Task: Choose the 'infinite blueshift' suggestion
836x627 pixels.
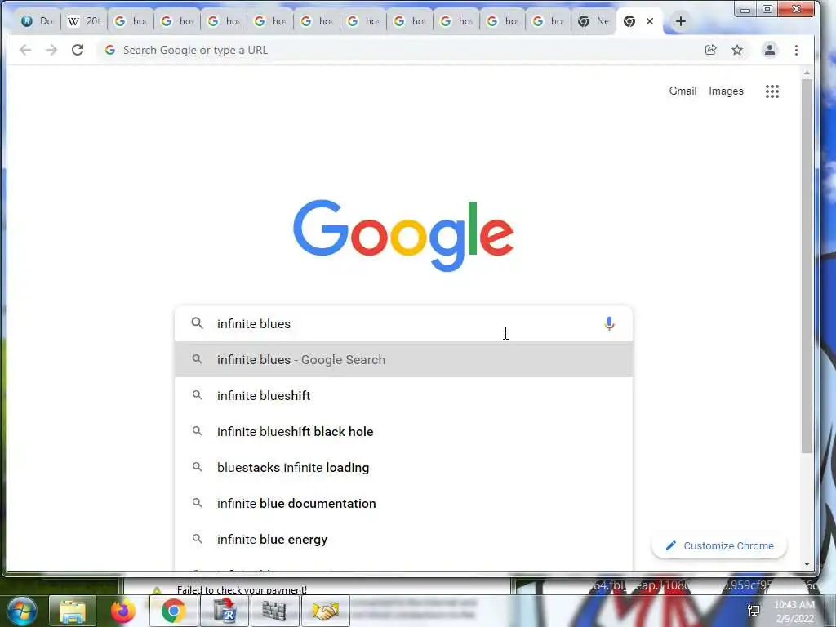Action: pyautogui.click(x=403, y=396)
